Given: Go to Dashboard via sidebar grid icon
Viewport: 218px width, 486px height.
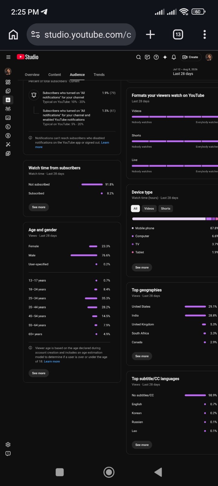Looking at the screenshot, I should click(x=8, y=82).
